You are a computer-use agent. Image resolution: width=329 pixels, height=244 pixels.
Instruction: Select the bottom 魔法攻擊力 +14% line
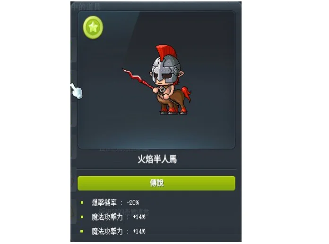tap(119, 231)
